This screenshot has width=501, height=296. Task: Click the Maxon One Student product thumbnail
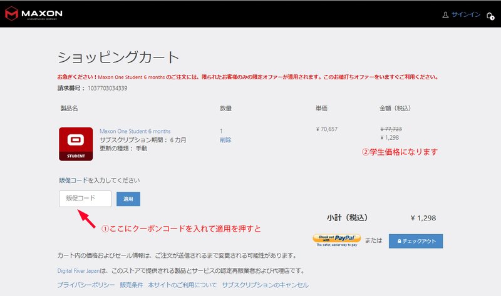pos(76,144)
